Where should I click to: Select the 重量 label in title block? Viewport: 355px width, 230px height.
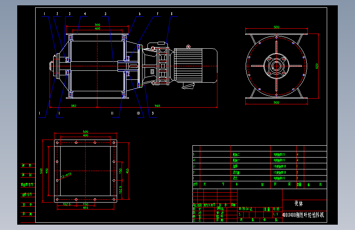pyautogui.click(x=267, y=209)
